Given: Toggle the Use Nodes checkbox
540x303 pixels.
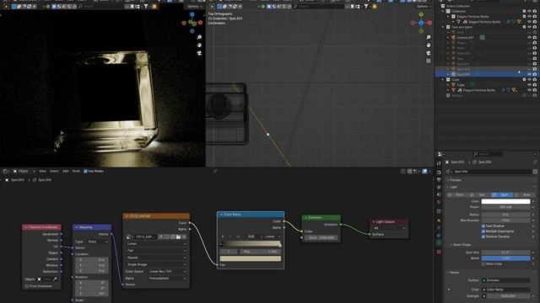Looking at the screenshot, I should pos(85,171).
